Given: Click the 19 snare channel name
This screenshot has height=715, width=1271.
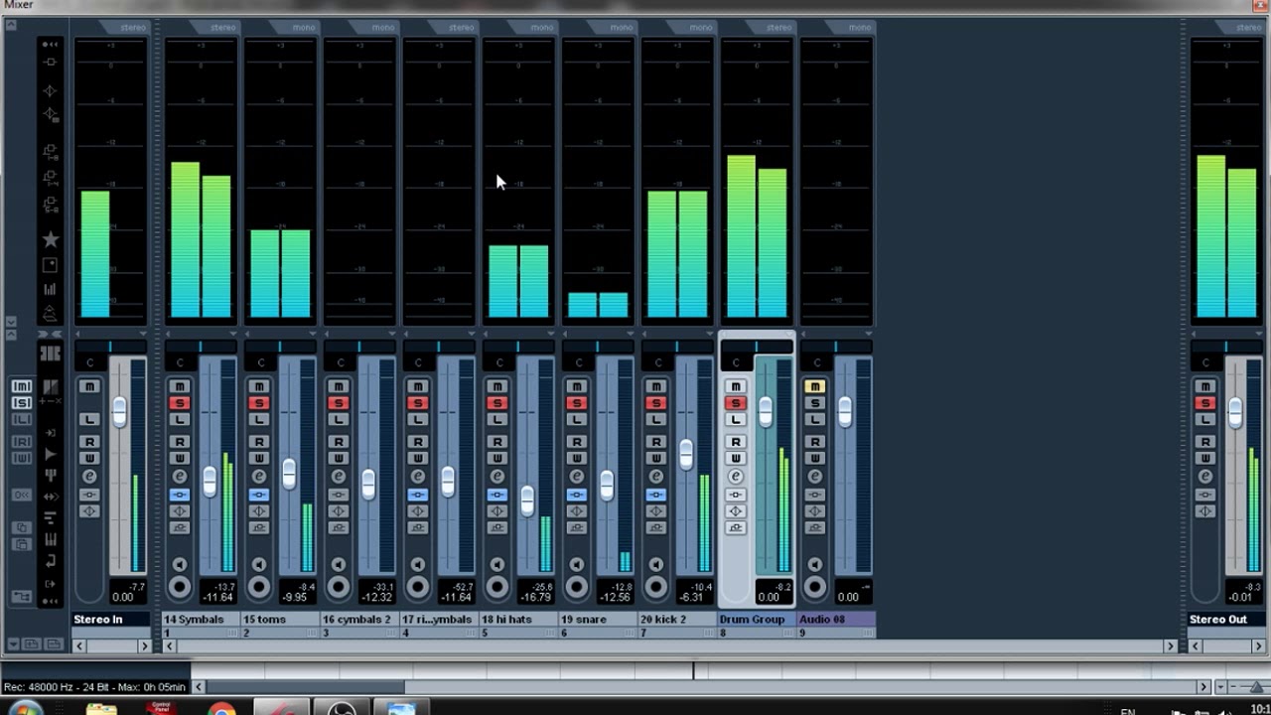Looking at the screenshot, I should (597, 620).
